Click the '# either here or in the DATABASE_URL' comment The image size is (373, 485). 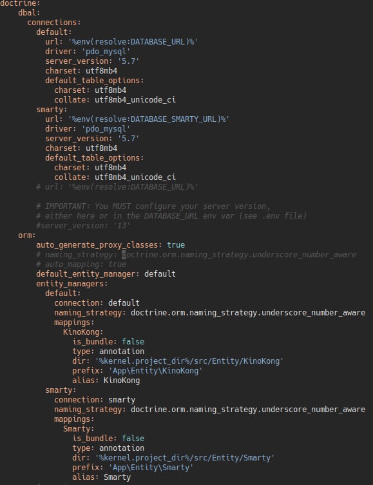(171, 216)
